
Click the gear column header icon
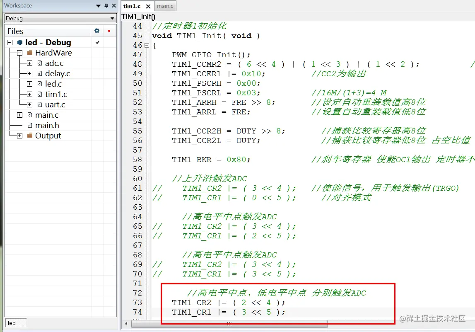click(x=97, y=31)
